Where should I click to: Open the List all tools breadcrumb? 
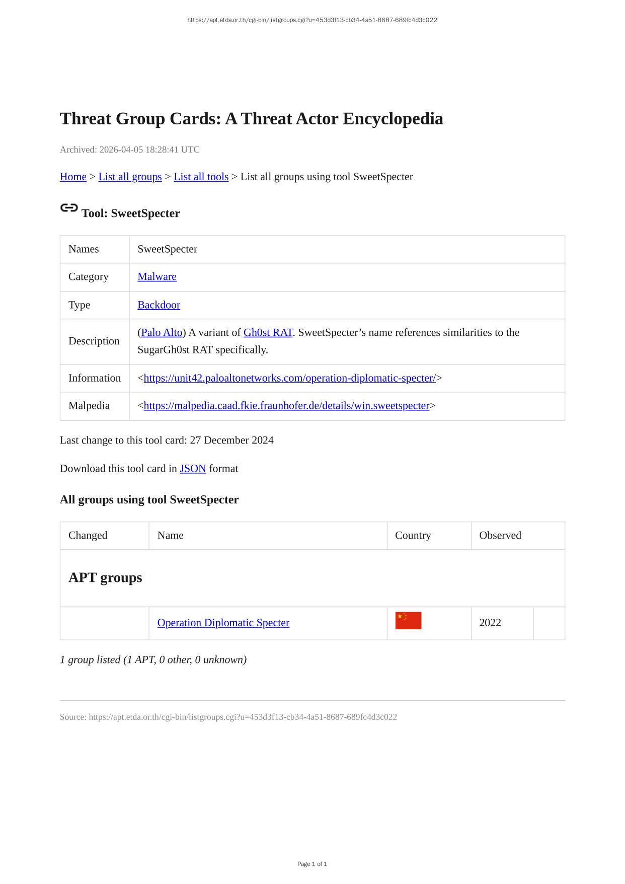(x=201, y=177)
